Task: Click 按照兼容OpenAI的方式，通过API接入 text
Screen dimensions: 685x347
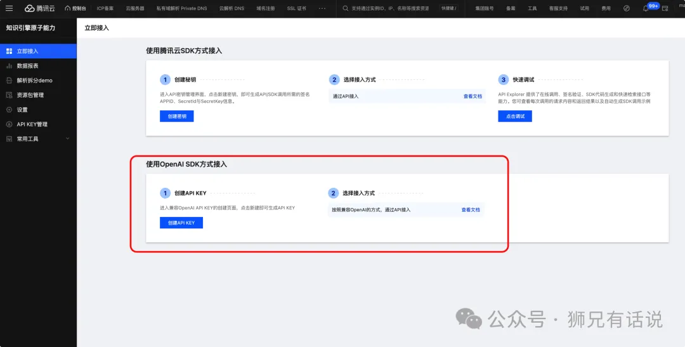Action: coord(371,210)
